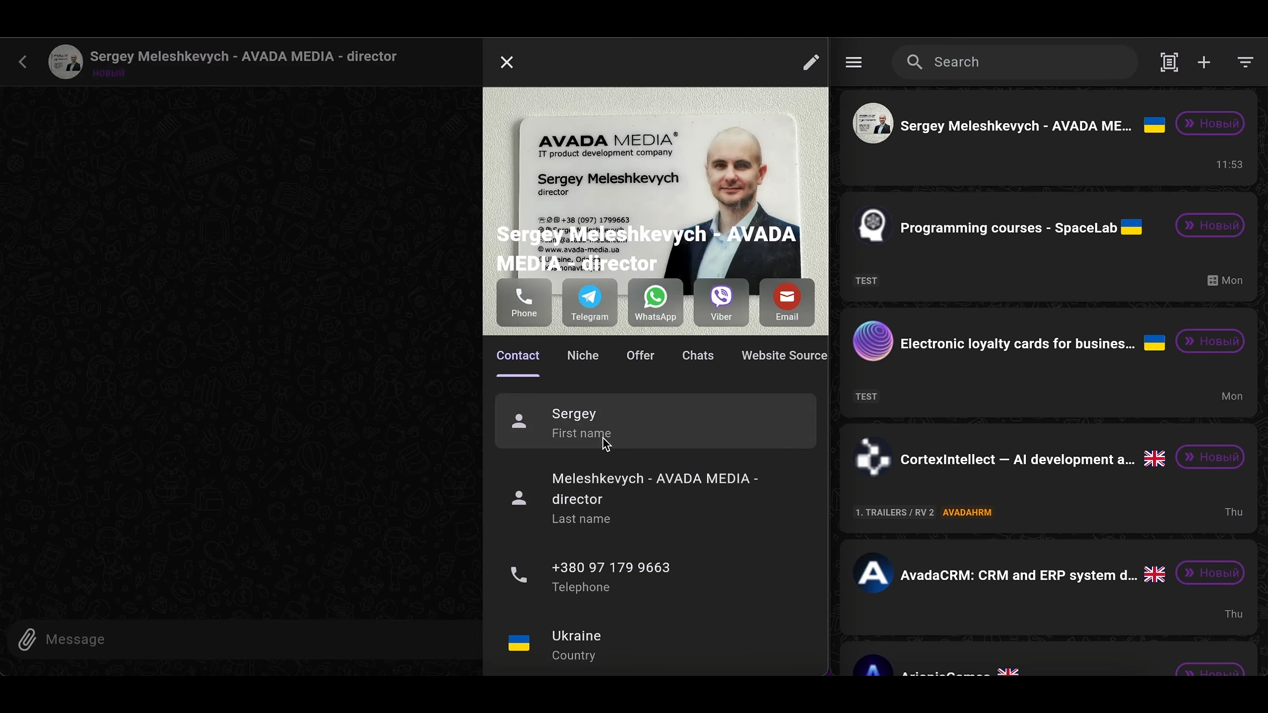Click TEST tag on SpaceLab card
Image resolution: width=1268 pixels, height=713 pixels.
pos(866,281)
